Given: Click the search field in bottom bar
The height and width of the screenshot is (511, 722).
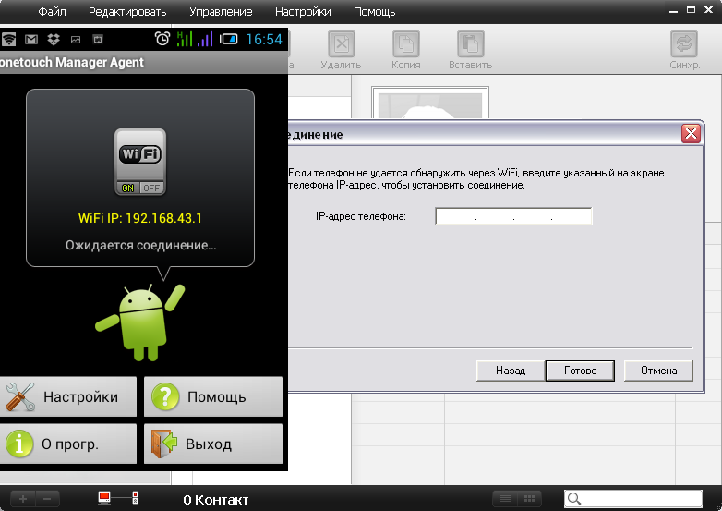Looking at the screenshot, I should (x=633, y=499).
